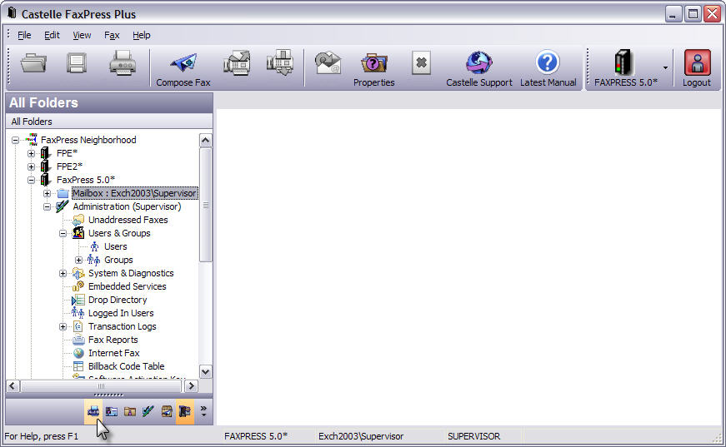Open Internet Fax

click(x=114, y=353)
